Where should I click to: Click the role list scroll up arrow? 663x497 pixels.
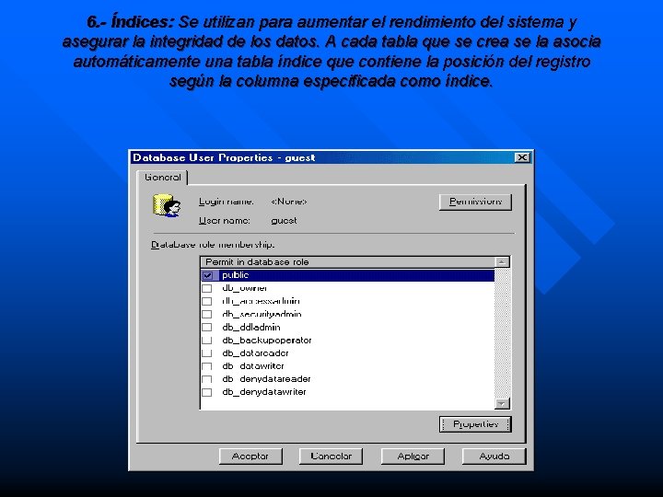[502, 262]
